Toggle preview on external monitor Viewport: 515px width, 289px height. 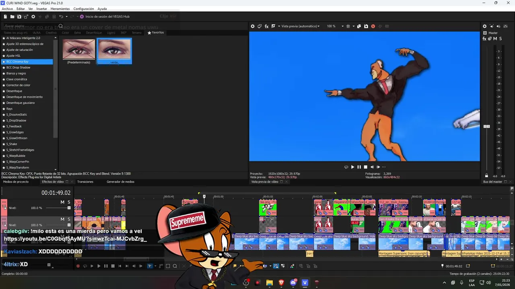(260, 26)
